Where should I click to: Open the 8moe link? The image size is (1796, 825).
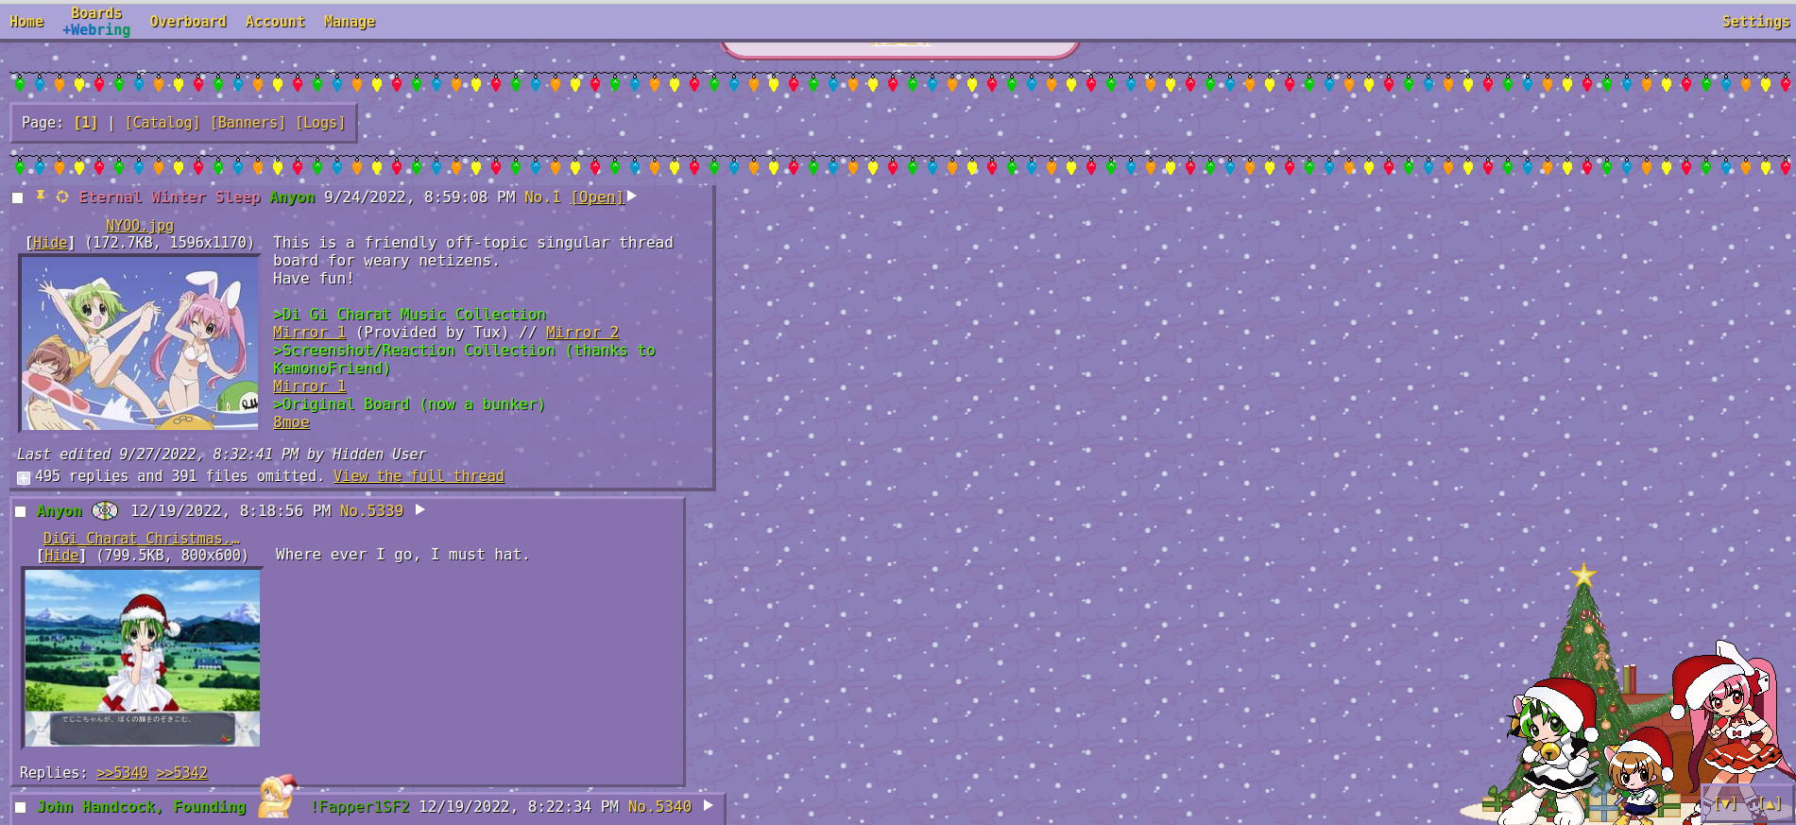click(291, 422)
